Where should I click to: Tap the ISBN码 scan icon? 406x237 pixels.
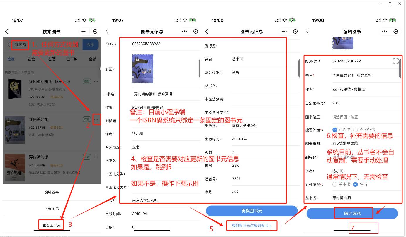pyautogui.click(x=395, y=61)
